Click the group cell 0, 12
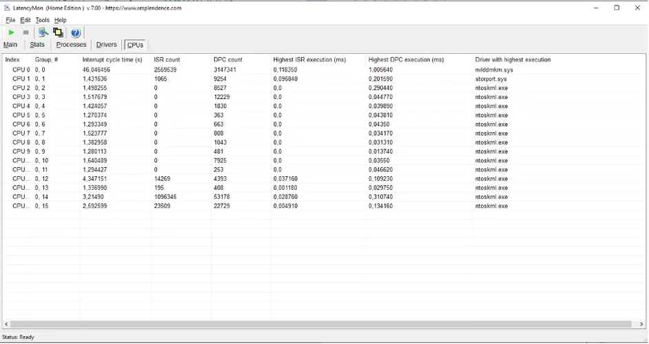 pos(41,179)
